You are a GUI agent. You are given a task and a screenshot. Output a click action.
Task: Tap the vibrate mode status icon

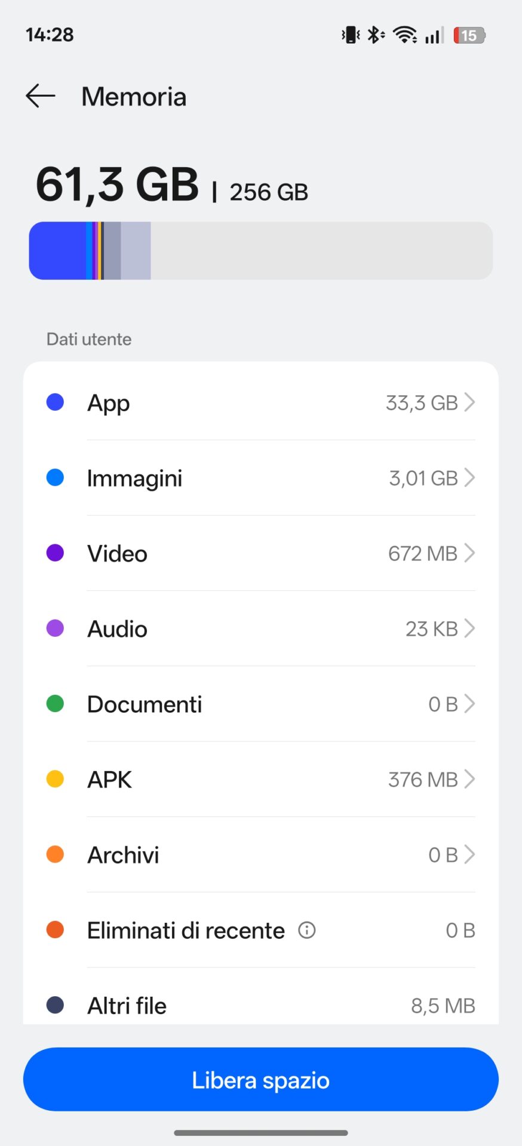tap(351, 35)
